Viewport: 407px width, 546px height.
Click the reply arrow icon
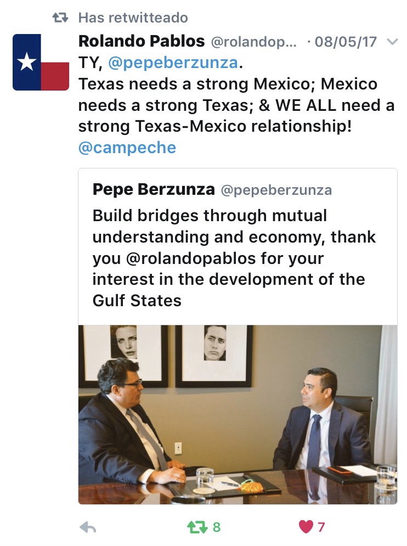88,527
